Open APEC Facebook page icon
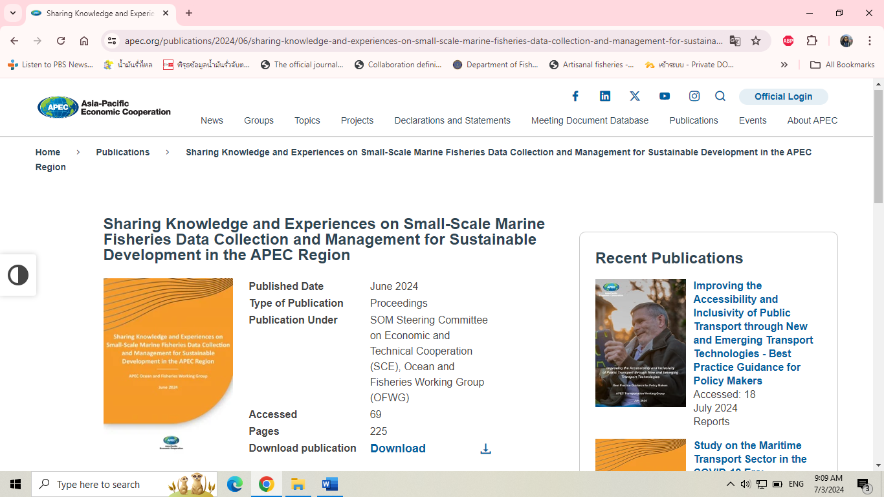Screen dimensions: 884x497 pos(575,96)
